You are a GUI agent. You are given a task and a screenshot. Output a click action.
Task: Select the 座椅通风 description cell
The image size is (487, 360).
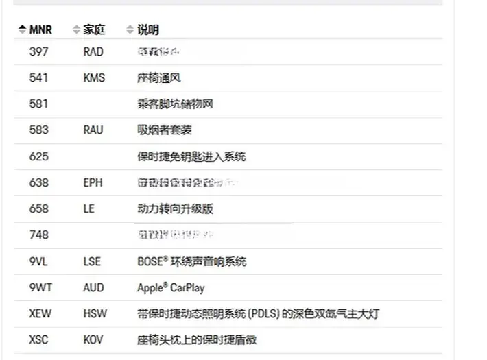point(158,77)
